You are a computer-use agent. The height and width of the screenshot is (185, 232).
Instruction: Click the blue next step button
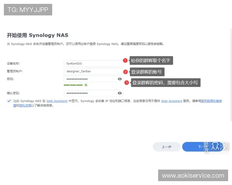(x=203, y=147)
